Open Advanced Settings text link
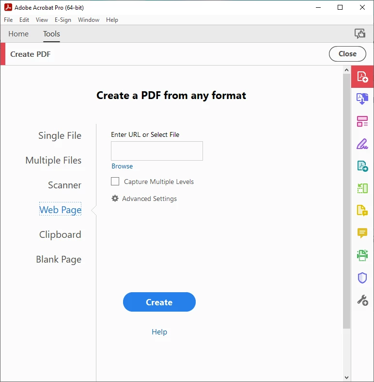Viewport: 374px width, 382px height. [x=149, y=199]
